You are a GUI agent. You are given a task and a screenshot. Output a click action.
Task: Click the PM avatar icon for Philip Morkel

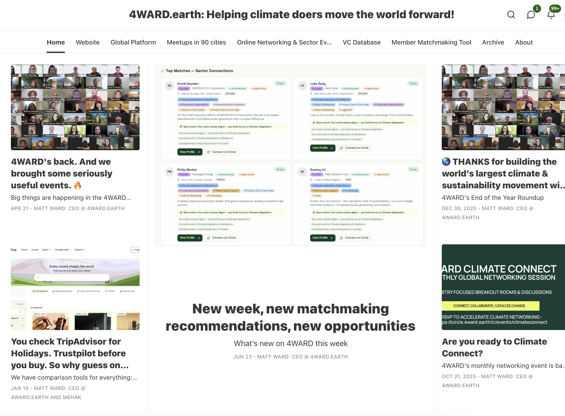pos(170,172)
